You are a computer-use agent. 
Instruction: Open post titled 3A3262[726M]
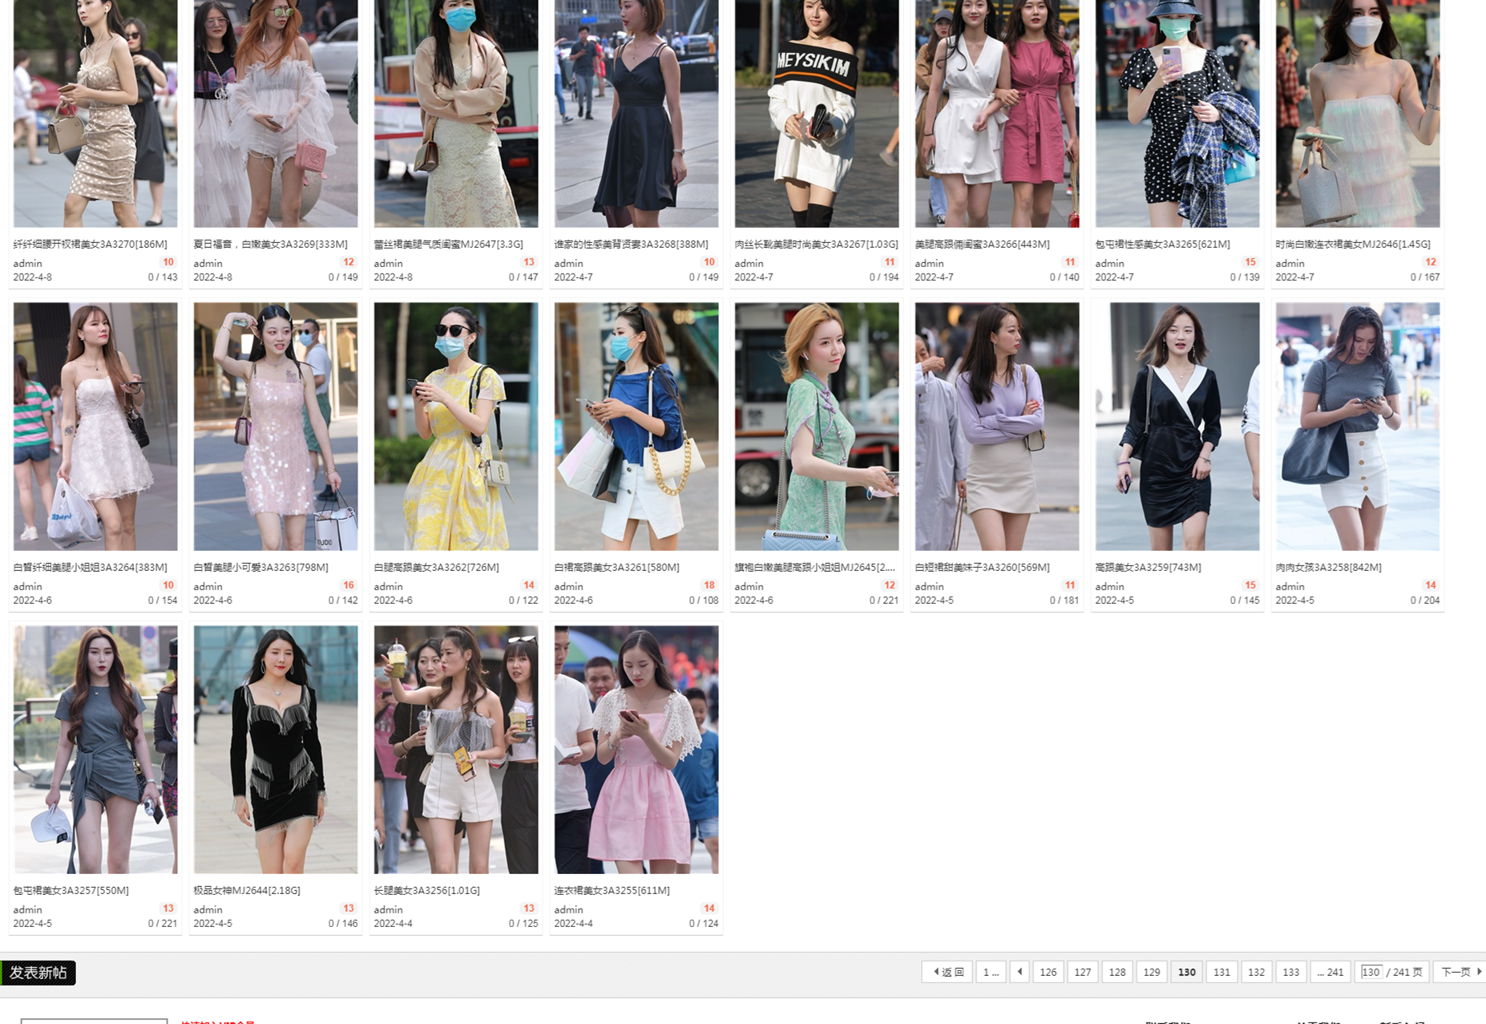pos(437,567)
